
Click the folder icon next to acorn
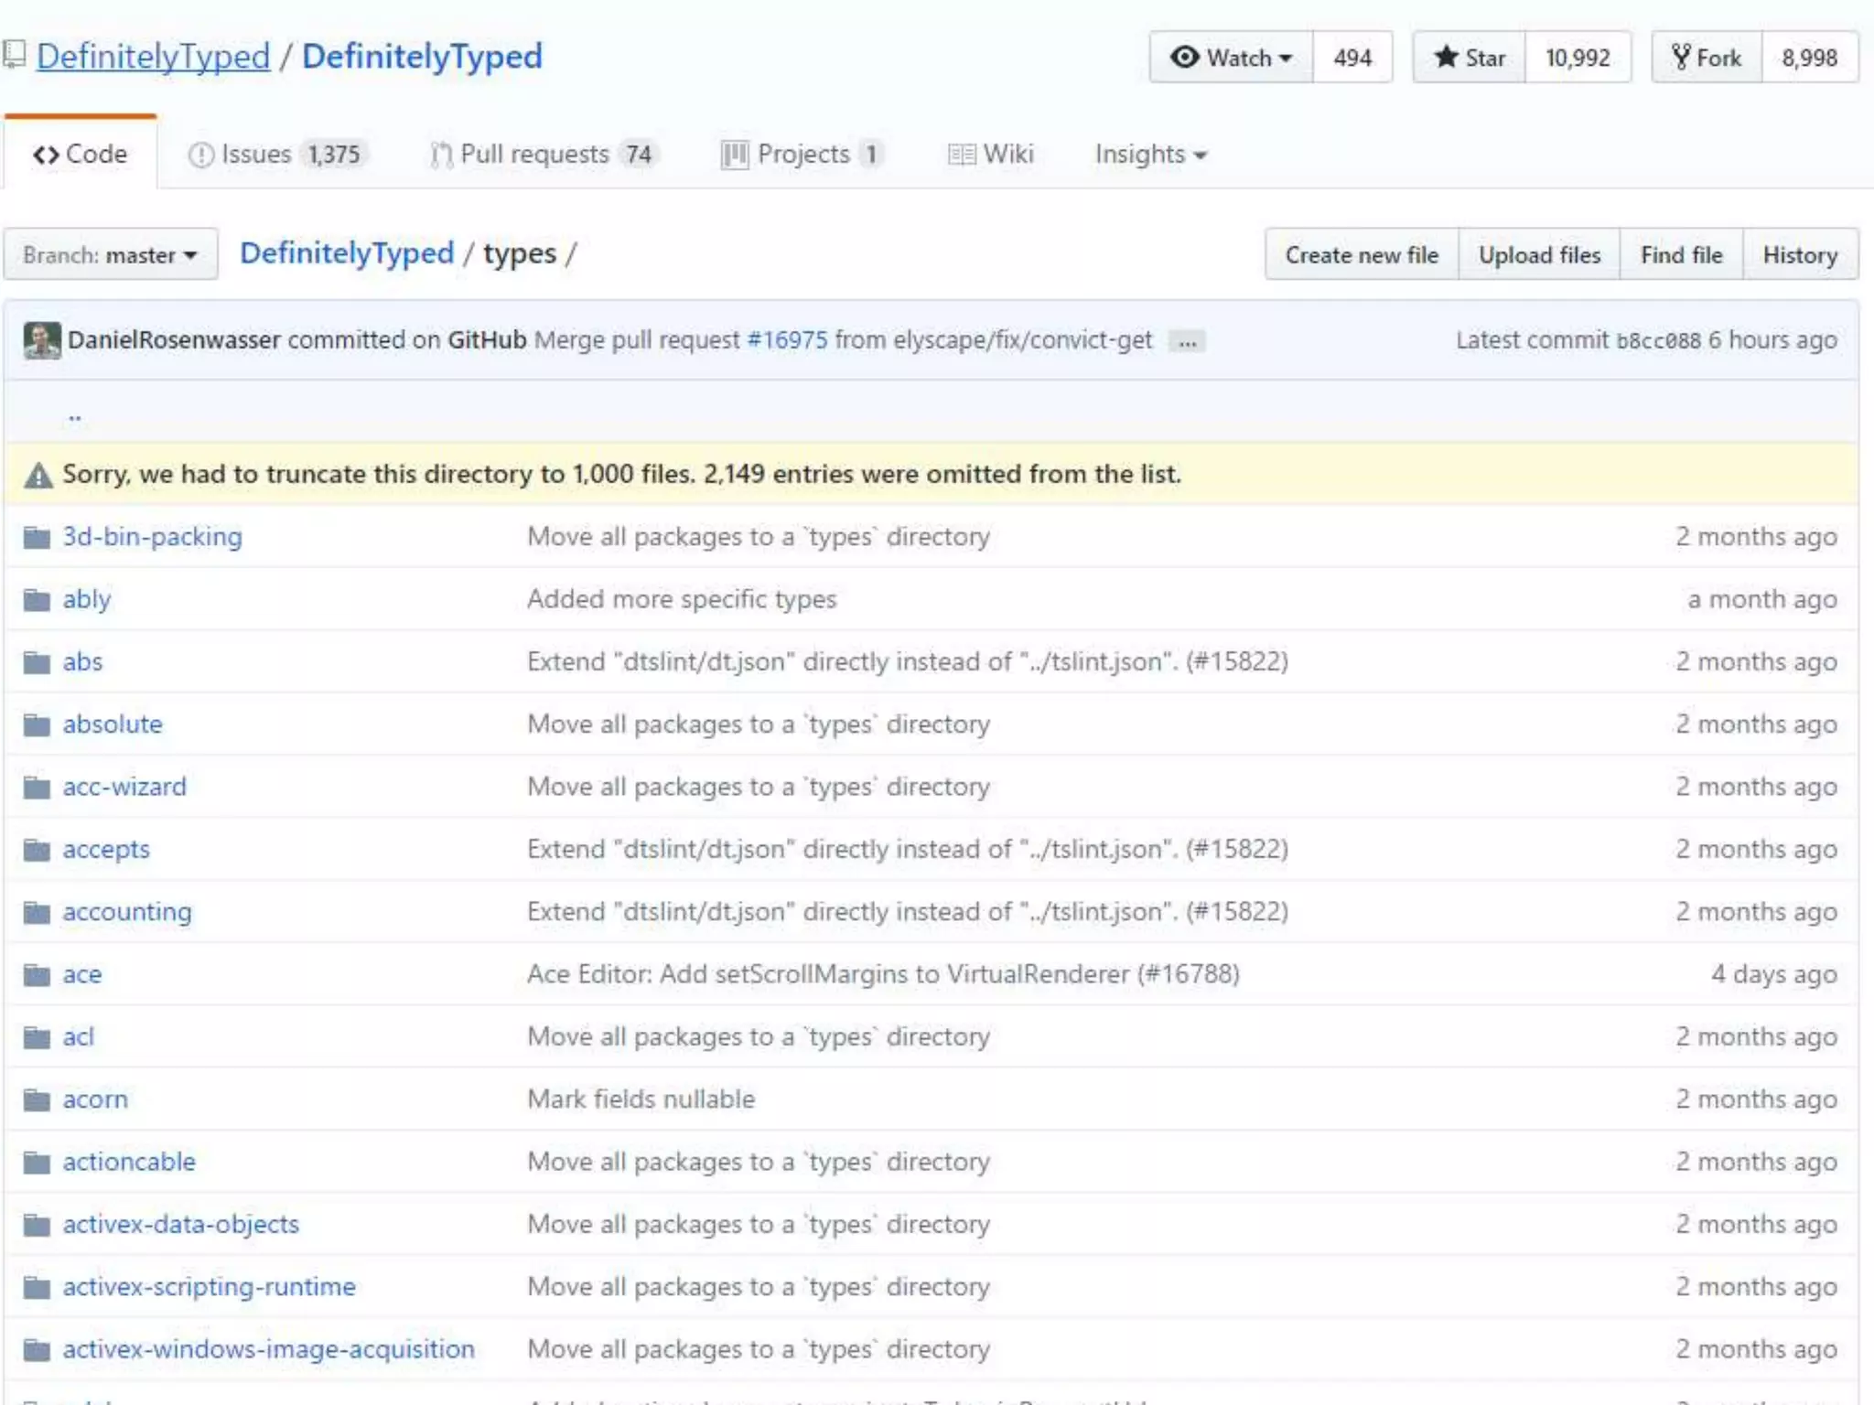click(37, 1100)
